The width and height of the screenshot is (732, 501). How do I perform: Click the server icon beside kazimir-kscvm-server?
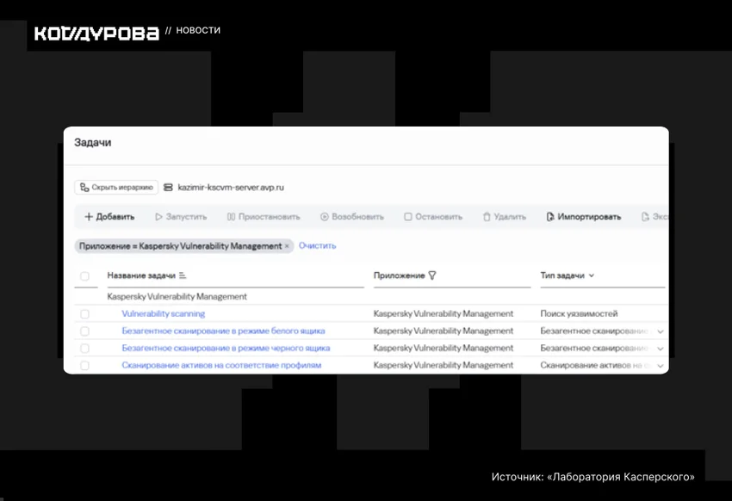coord(168,188)
